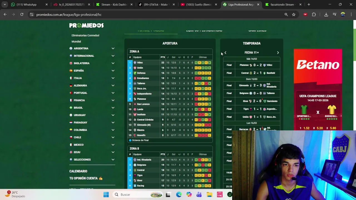Expand the Alemania section
This screenshot has height=200, width=356.
tap(113, 86)
